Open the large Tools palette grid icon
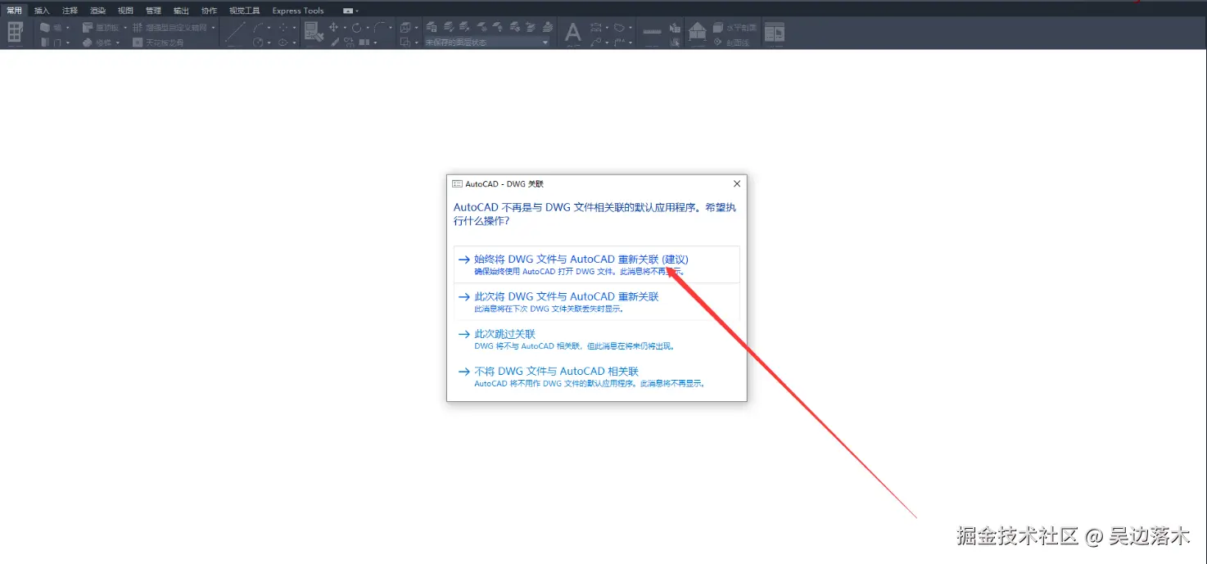 pos(15,34)
